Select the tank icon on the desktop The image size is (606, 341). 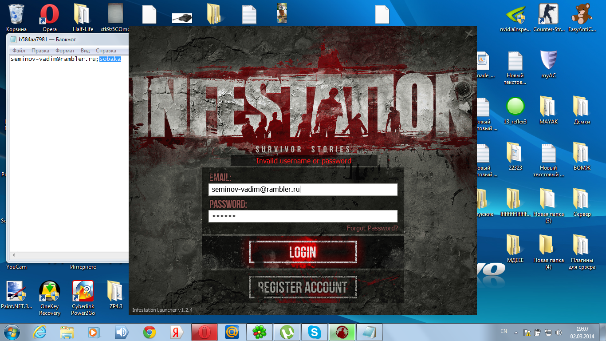182,18
